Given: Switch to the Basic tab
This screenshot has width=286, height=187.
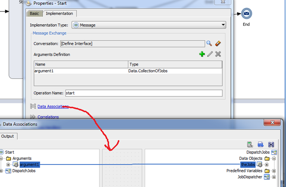Looking at the screenshot, I should [x=35, y=14].
